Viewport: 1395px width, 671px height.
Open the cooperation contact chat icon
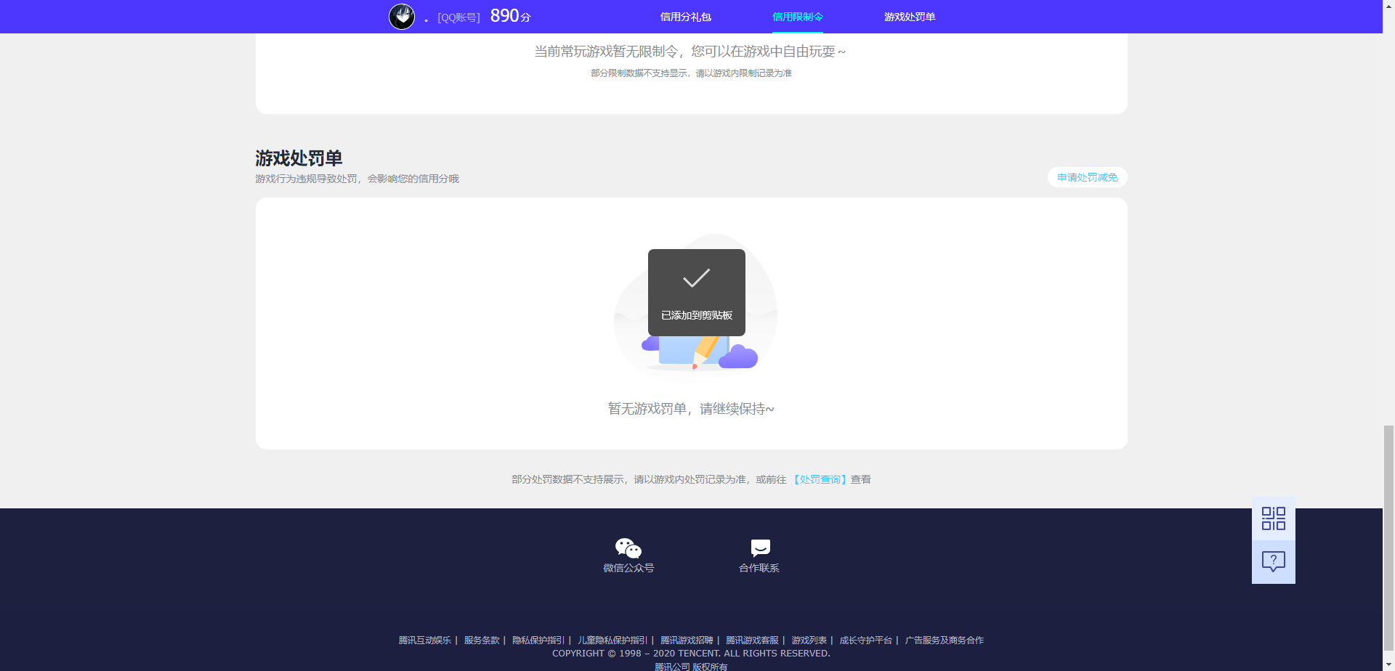coord(760,548)
